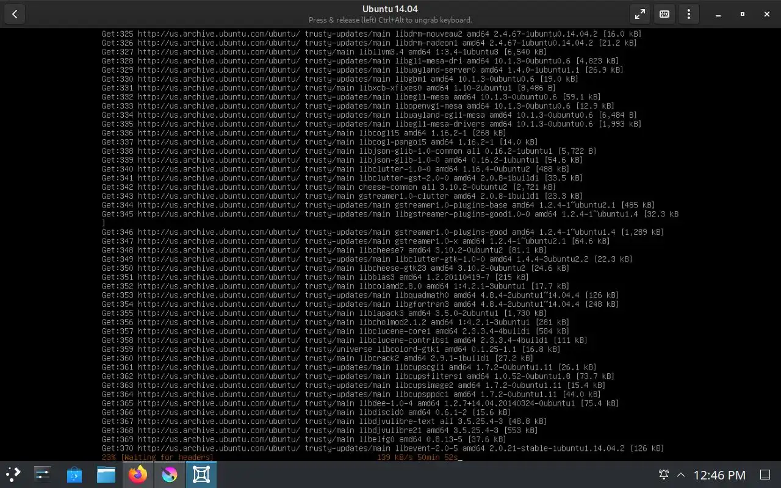This screenshot has width=781, height=488.
Task: Open notifications bell in system tray
Action: pos(664,475)
